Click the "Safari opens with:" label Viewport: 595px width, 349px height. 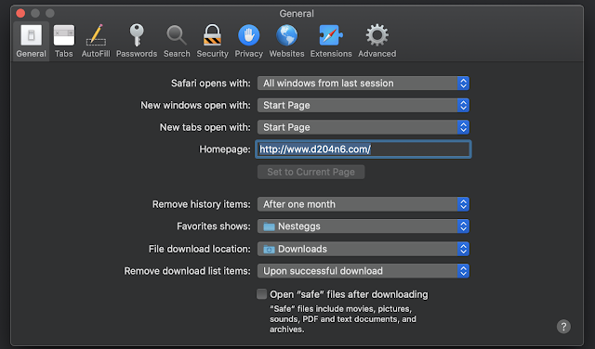click(211, 84)
